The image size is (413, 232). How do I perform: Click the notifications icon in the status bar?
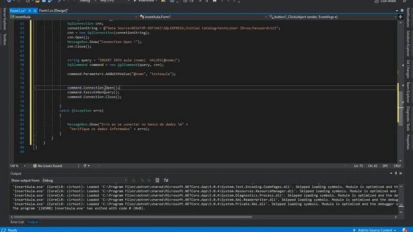405,230
